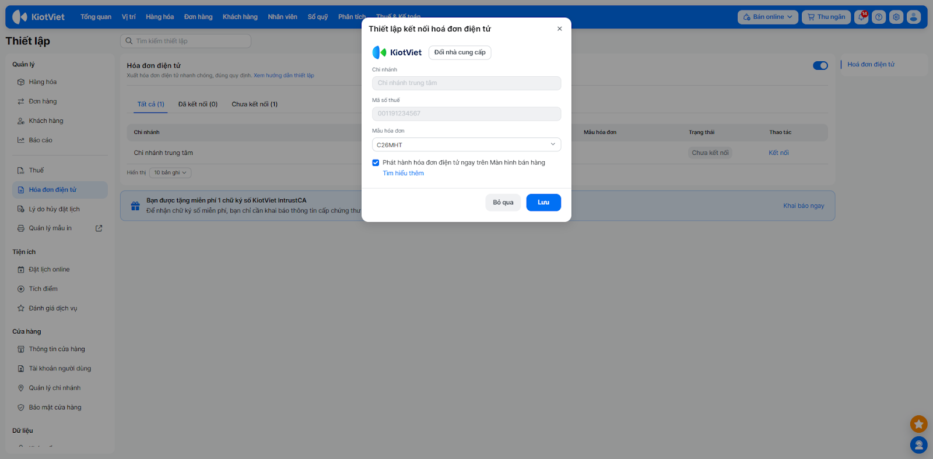Screen dimensions: 933x459
Task: Select the Đã kết nối (0) tab
Action: (198, 104)
